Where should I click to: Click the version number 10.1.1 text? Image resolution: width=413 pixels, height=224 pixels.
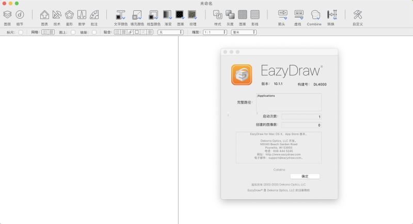click(278, 84)
